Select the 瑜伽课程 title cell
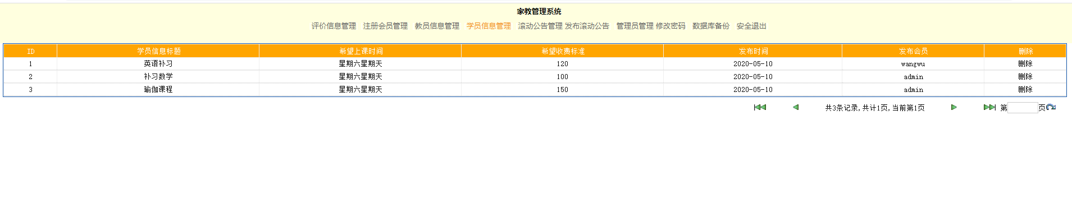1072x207 pixels. coord(158,89)
